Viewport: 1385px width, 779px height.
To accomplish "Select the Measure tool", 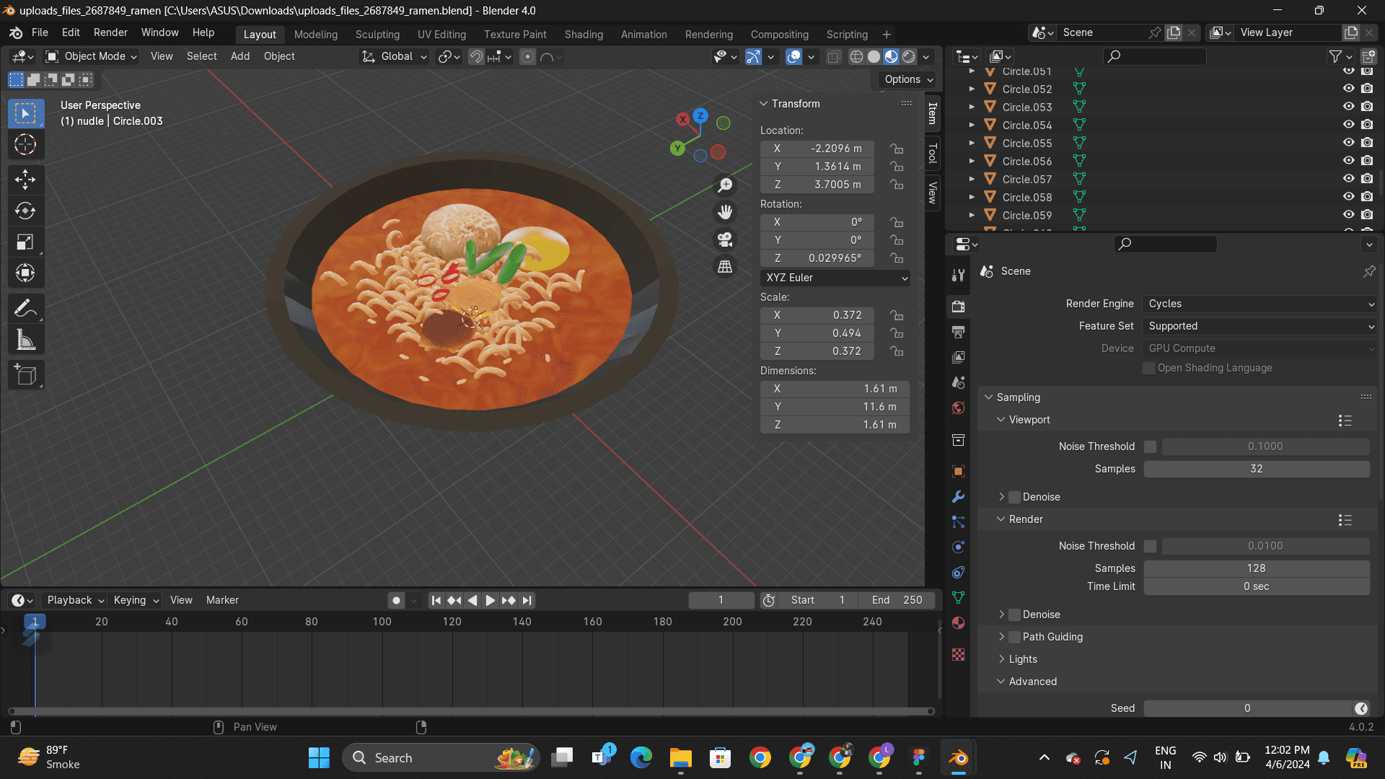I will 25,340.
